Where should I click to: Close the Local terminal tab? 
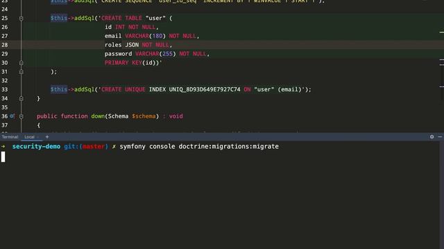pos(37,137)
